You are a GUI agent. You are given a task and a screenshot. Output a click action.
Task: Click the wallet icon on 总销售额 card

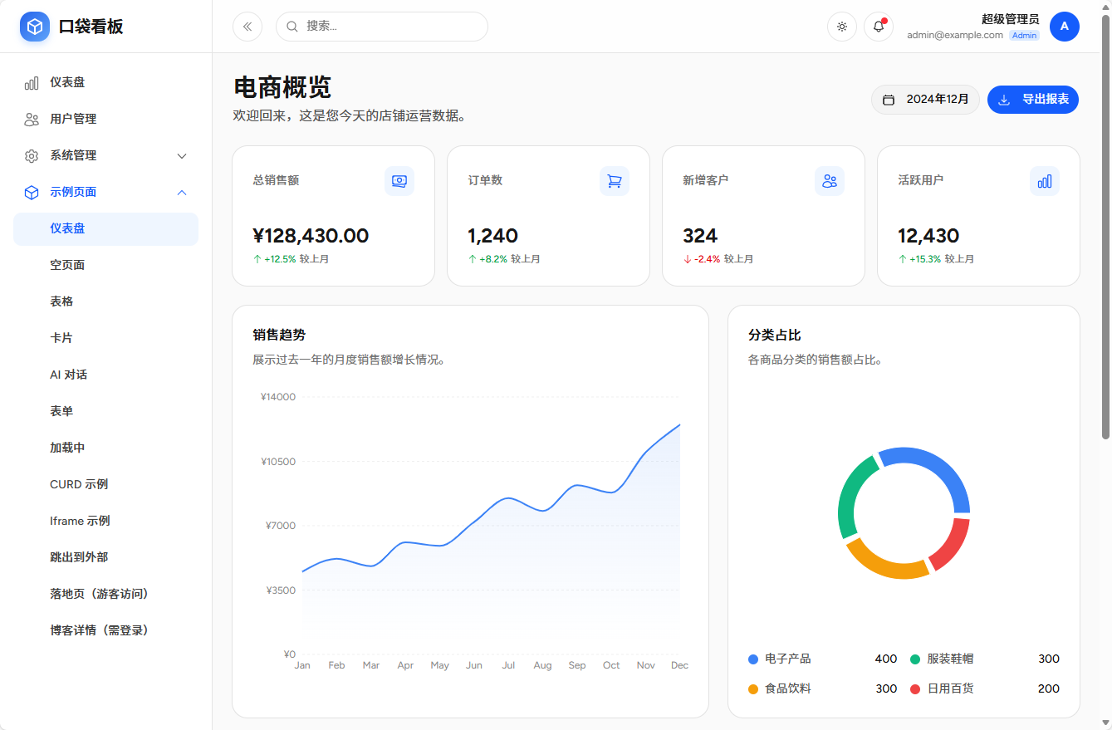coord(399,180)
